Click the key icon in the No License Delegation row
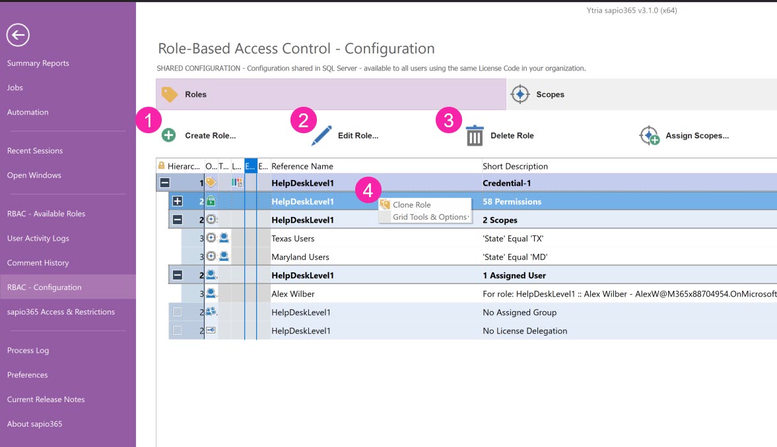 pyautogui.click(x=211, y=330)
